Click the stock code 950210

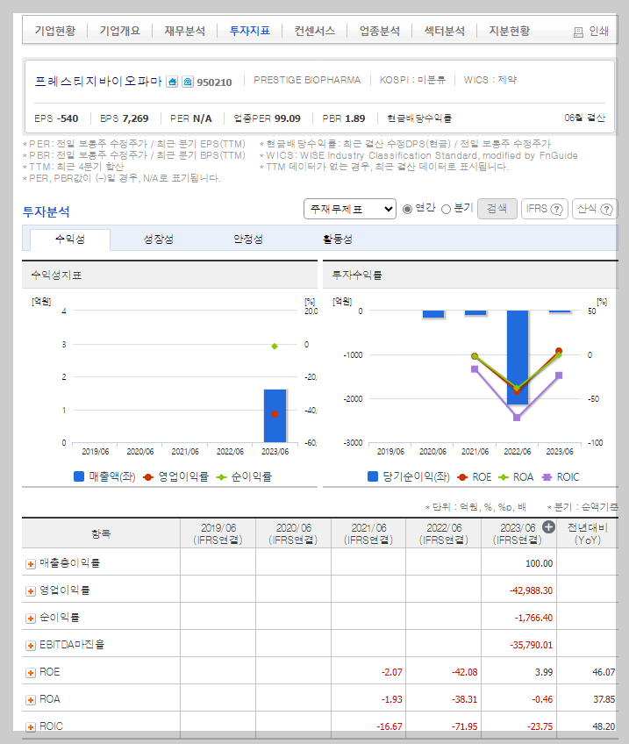tap(214, 82)
